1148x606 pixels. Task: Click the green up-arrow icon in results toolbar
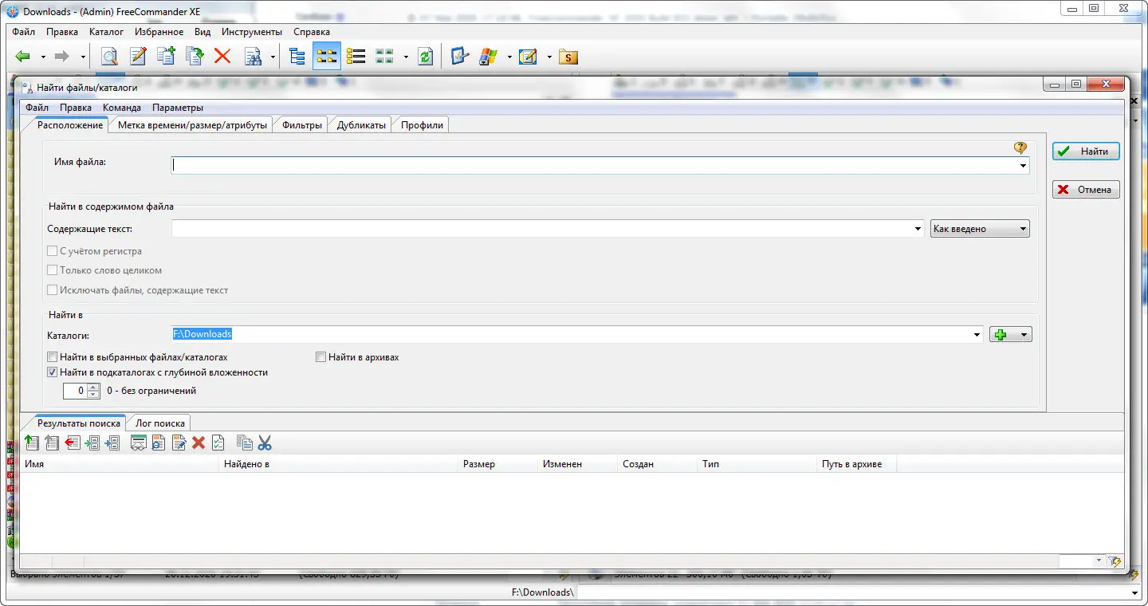32,442
